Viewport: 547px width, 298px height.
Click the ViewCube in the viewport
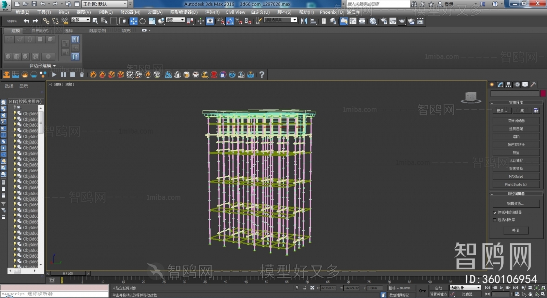(x=471, y=97)
